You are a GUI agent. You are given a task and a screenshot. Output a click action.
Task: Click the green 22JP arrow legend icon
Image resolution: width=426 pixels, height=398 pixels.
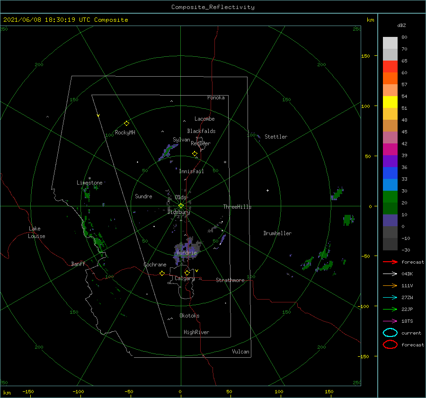point(390,309)
